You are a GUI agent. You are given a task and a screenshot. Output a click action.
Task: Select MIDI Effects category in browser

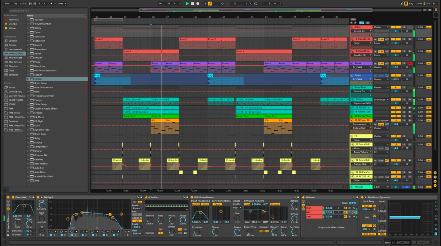(15, 58)
